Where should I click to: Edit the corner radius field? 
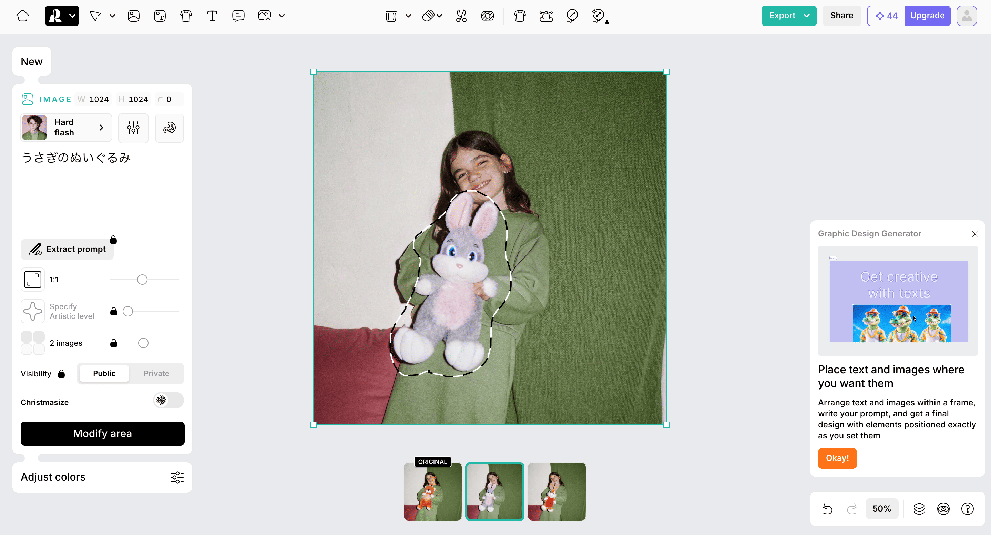169,99
